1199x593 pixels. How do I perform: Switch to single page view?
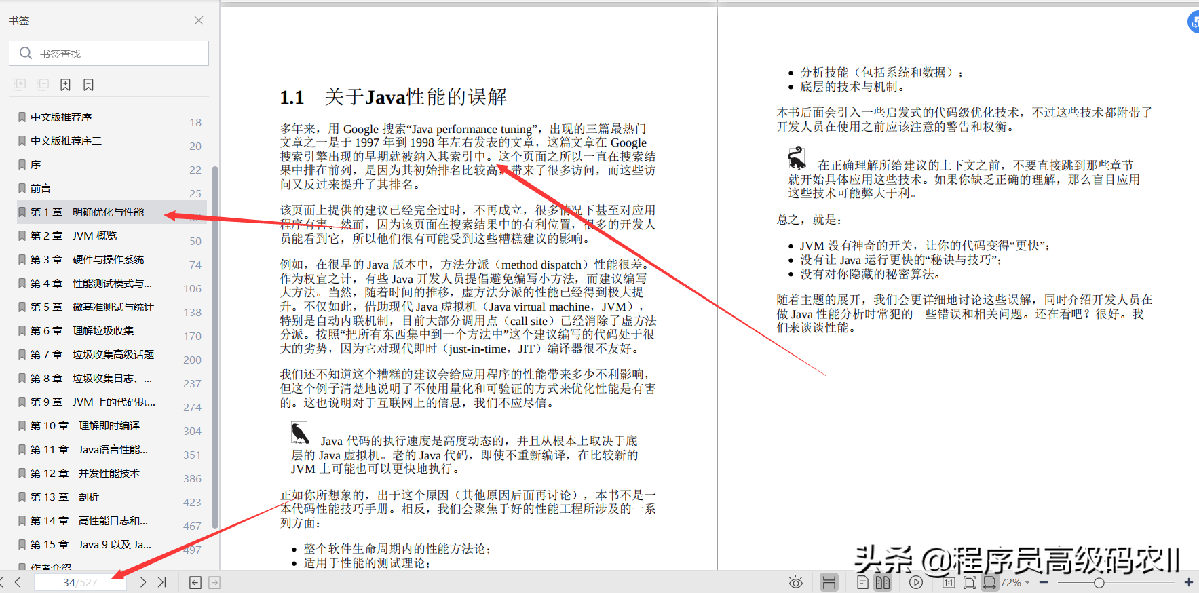pyautogui.click(x=862, y=582)
